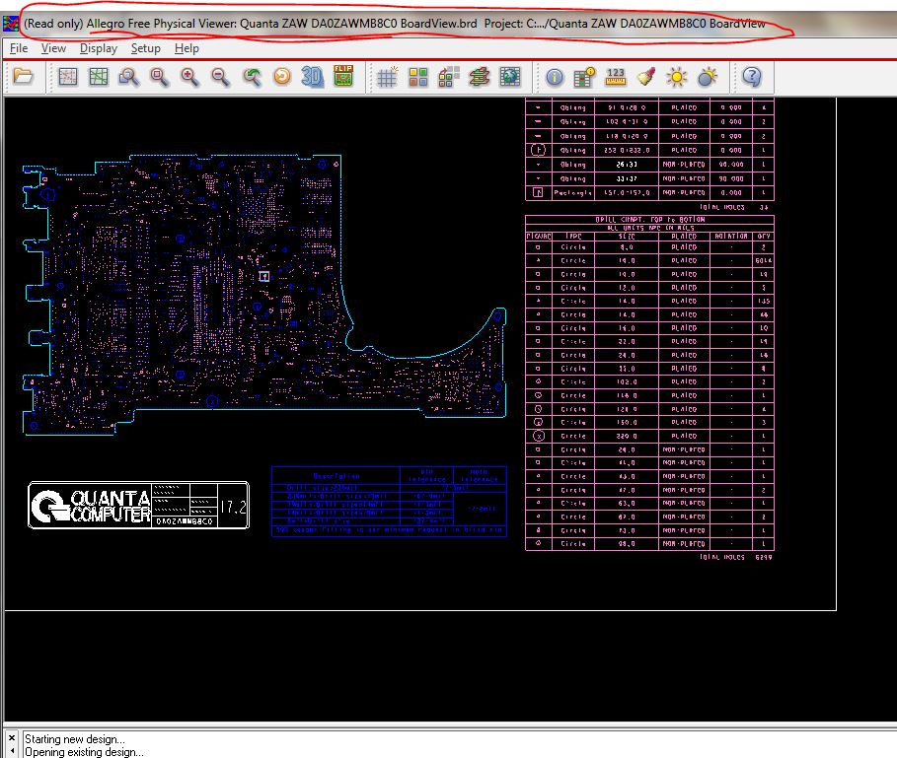Click the Highlight brush icon
Screen dimensions: 897x758
point(646,76)
